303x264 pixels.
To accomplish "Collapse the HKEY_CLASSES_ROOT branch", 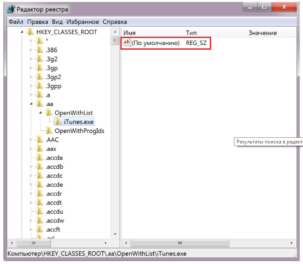I will coord(22,33).
